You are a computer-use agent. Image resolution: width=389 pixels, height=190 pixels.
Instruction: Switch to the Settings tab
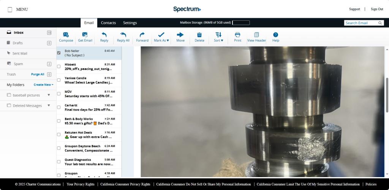click(130, 23)
